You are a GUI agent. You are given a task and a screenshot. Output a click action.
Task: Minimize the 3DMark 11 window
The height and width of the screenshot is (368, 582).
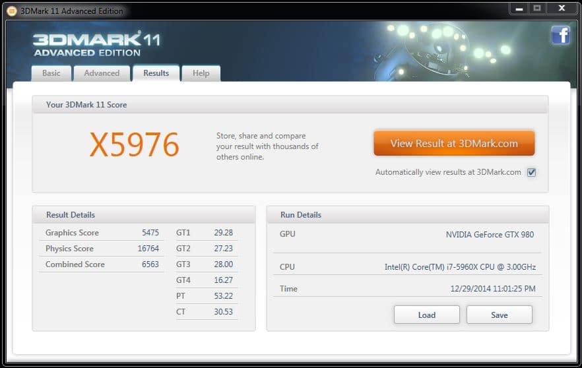(x=519, y=8)
